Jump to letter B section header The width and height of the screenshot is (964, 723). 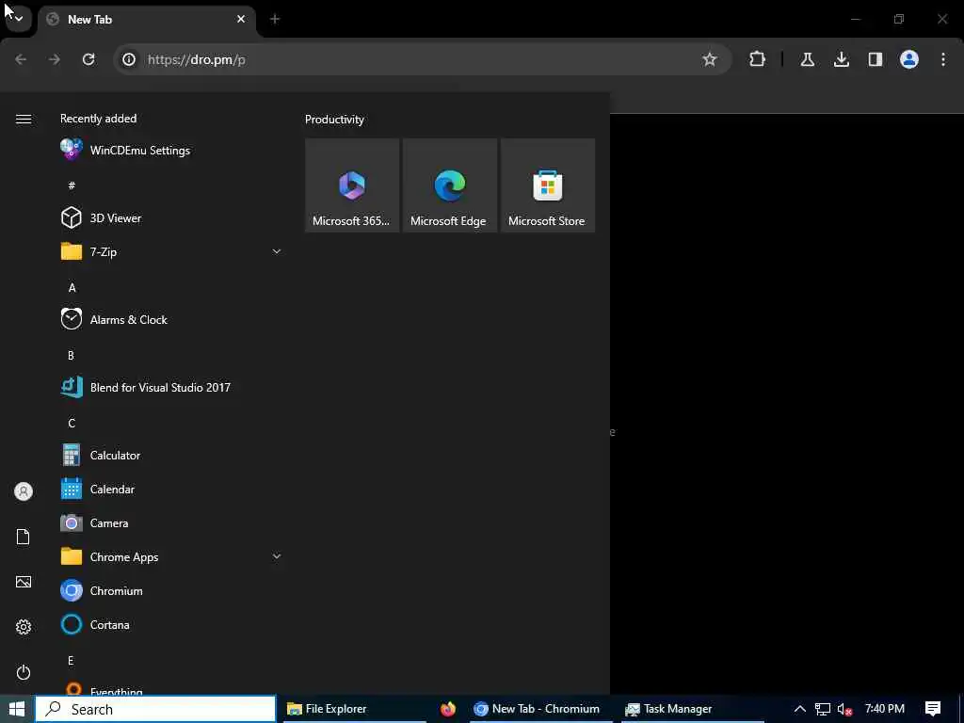point(71,355)
